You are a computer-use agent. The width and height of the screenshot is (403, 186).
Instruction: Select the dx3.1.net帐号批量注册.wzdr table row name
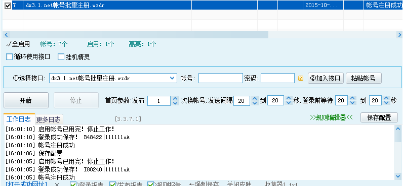65,6
